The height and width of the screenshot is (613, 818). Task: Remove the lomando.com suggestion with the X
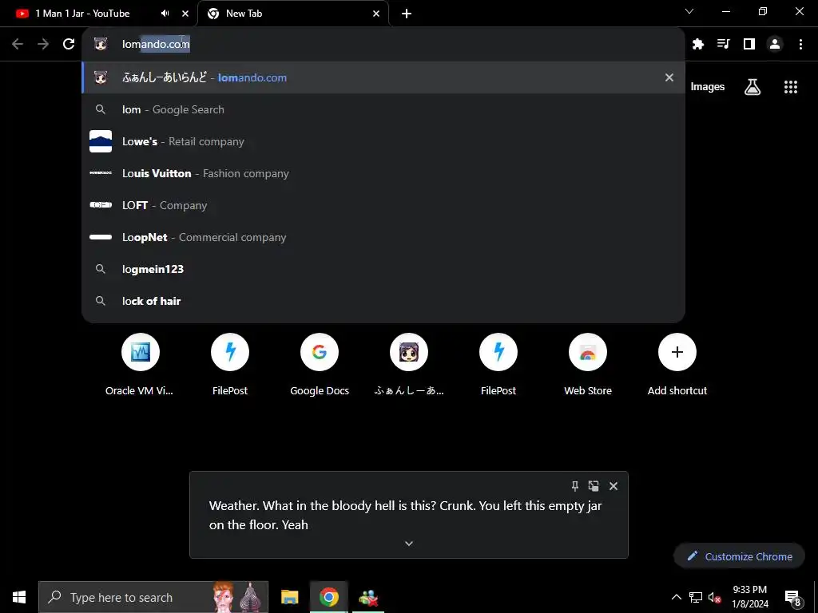click(669, 77)
